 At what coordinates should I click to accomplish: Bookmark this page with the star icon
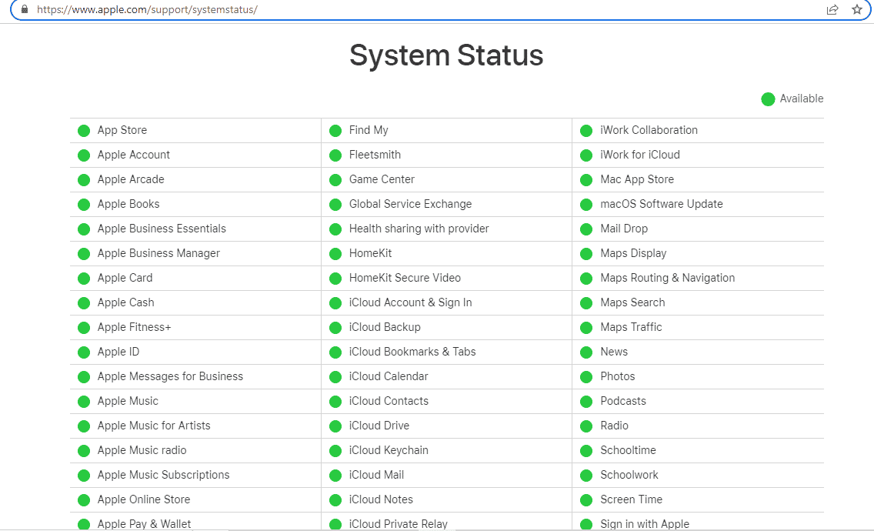click(x=857, y=9)
